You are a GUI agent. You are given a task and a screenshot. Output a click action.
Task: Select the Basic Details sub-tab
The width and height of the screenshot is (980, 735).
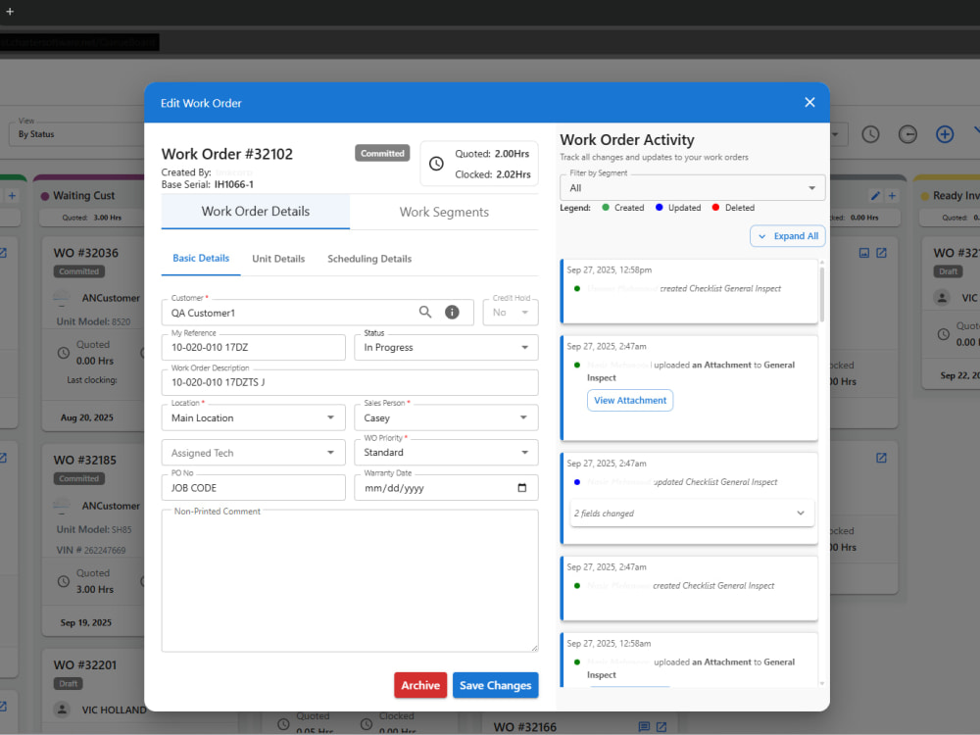tap(201, 258)
